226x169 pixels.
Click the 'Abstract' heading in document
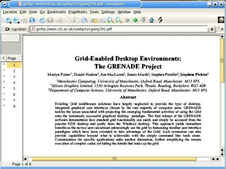[128, 97]
